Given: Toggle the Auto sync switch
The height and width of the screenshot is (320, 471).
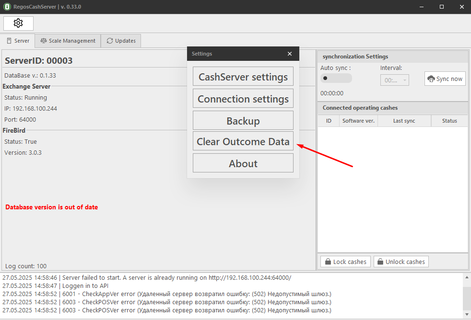Looking at the screenshot, I should tap(336, 78).
